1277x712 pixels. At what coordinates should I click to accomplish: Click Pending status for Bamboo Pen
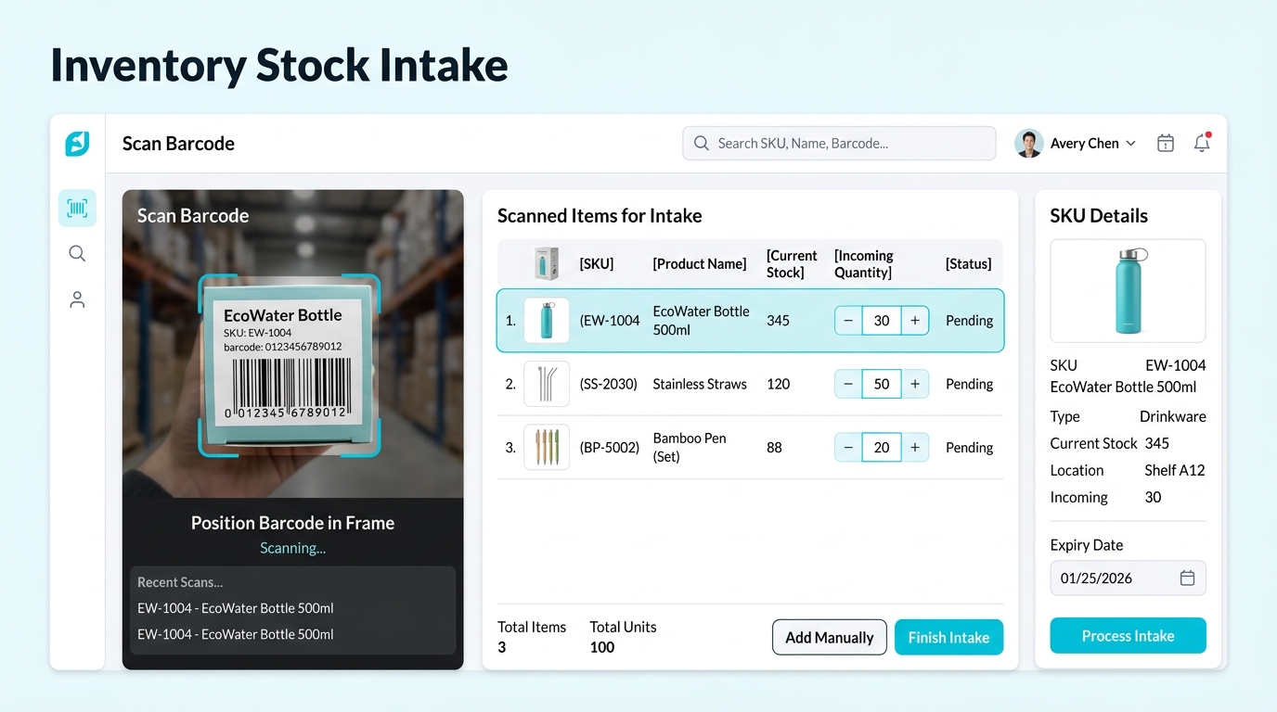click(x=969, y=448)
